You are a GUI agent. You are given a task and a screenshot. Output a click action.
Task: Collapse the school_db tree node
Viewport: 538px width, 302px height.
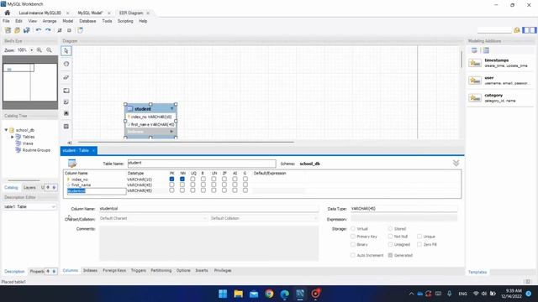click(6, 130)
